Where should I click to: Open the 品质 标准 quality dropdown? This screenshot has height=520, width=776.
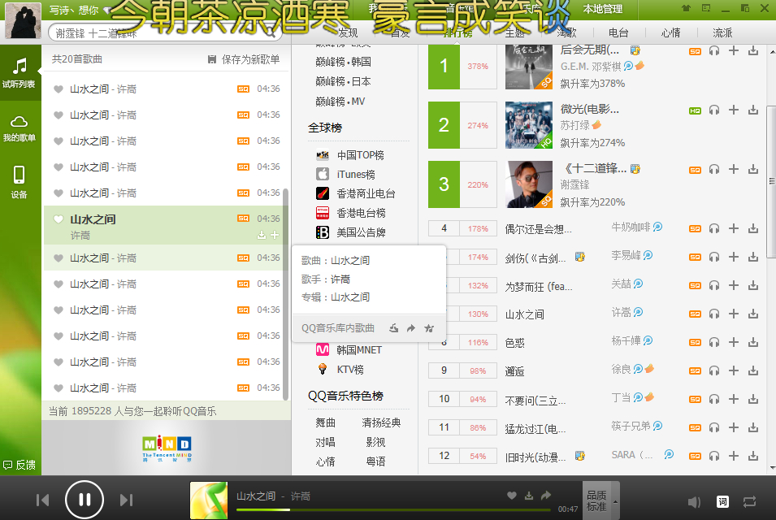[x=600, y=500]
